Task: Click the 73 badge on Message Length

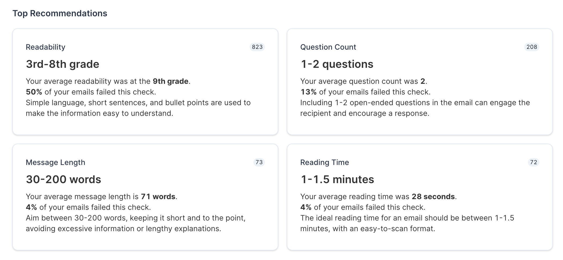Action: pyautogui.click(x=259, y=162)
